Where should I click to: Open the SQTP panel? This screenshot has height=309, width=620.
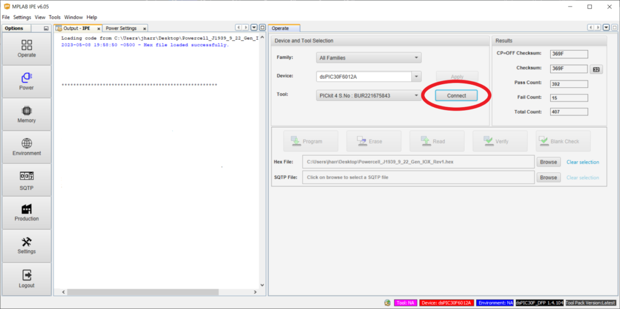click(26, 180)
